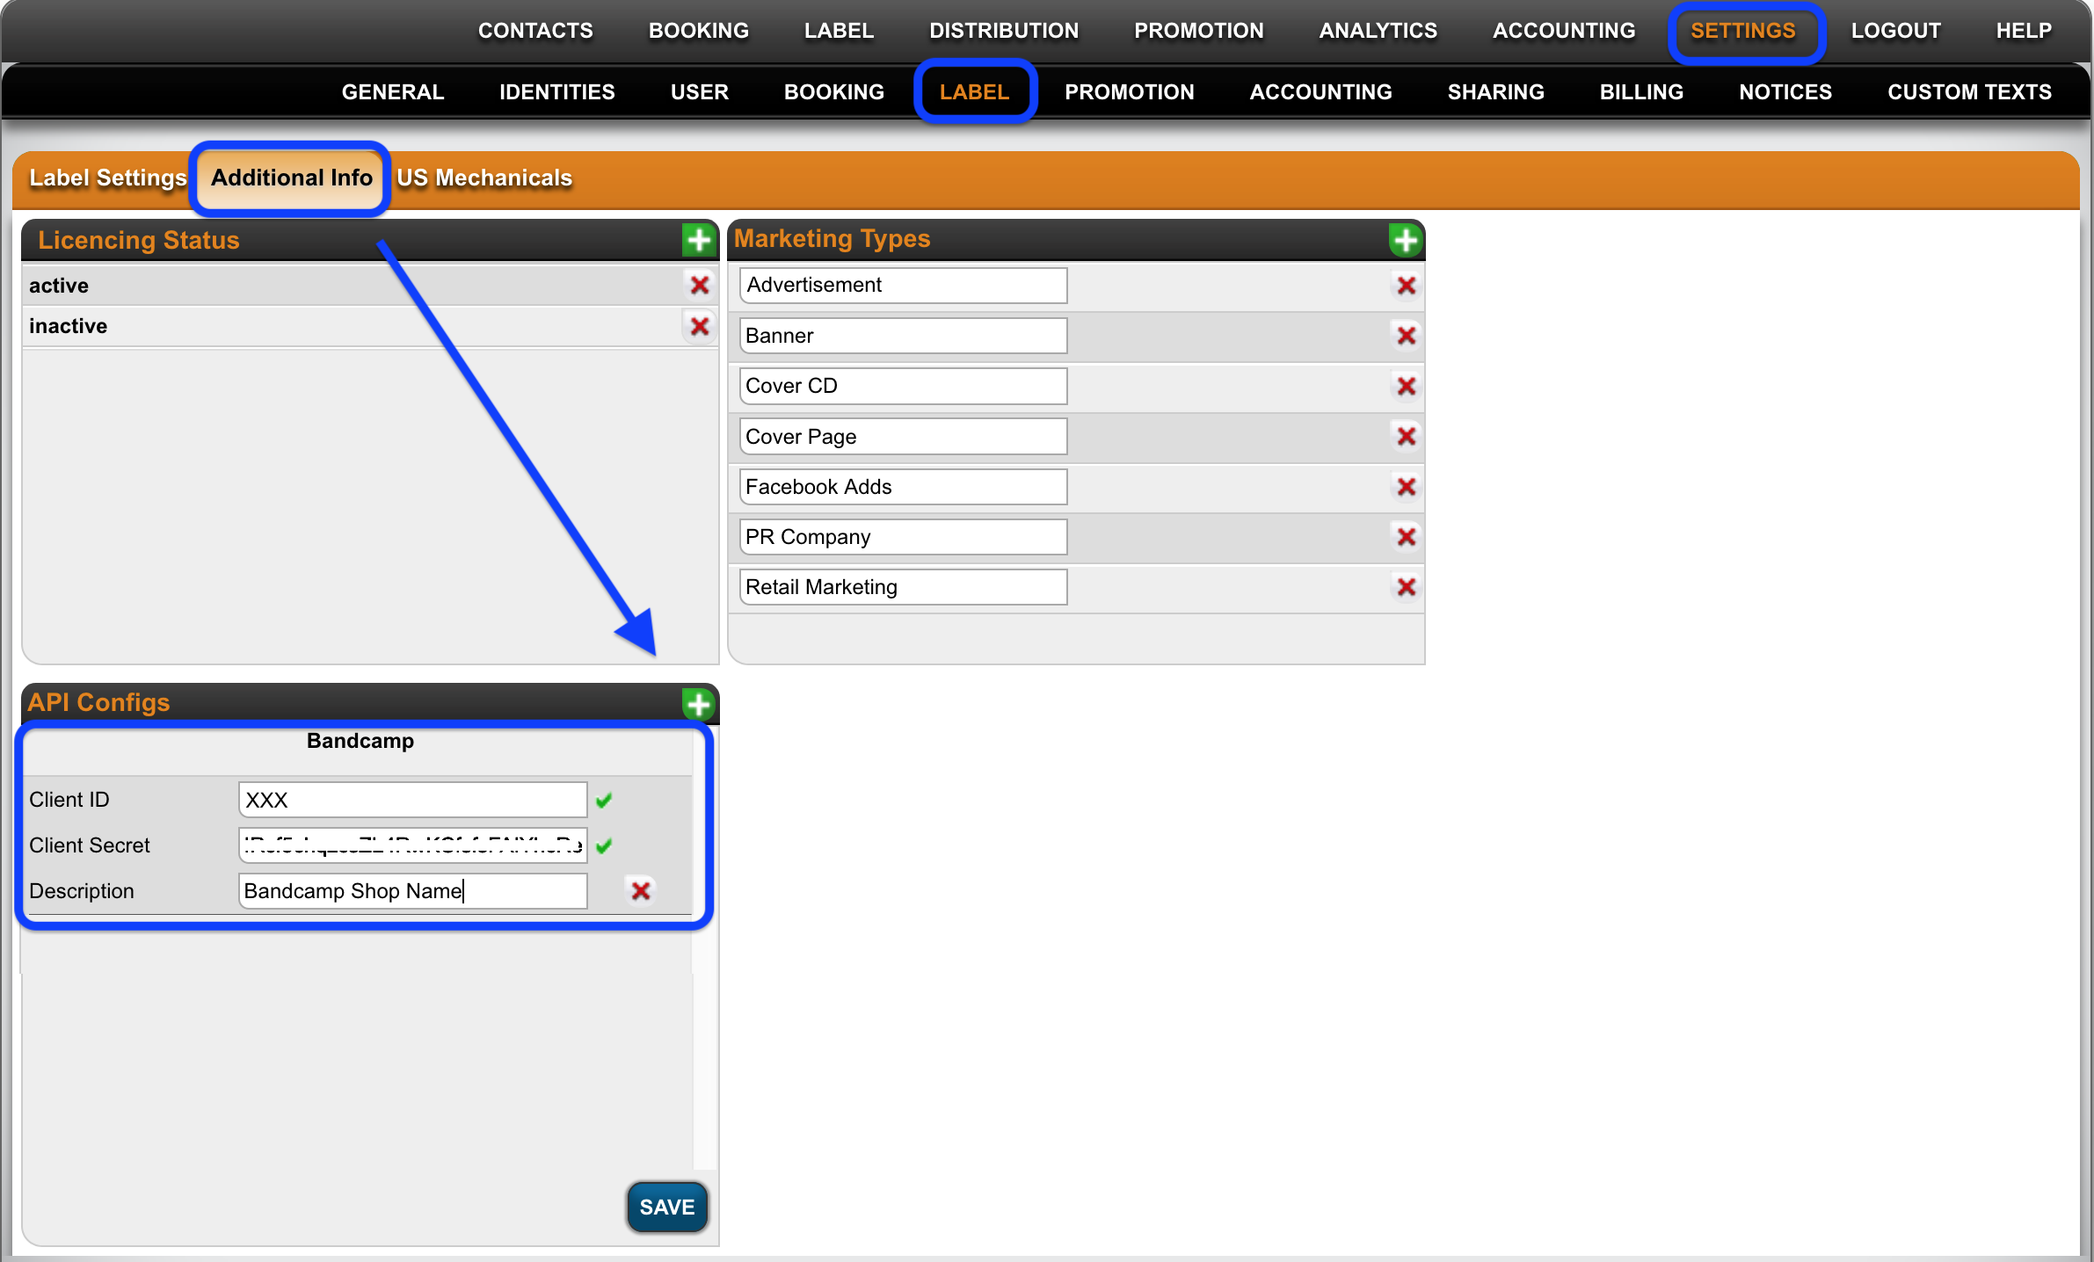
Task: Open the Booking main menu
Action: [x=699, y=31]
